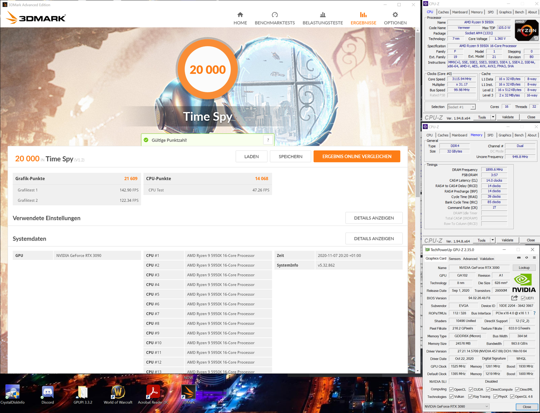Click 3DMark vertical scrollbar up arrow
The image size is (540, 413).
[x=418, y=30]
